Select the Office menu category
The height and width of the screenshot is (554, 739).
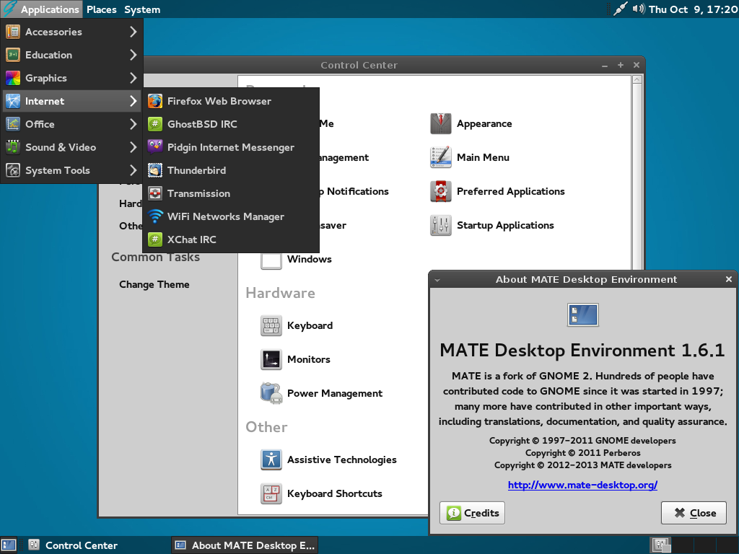(71, 124)
